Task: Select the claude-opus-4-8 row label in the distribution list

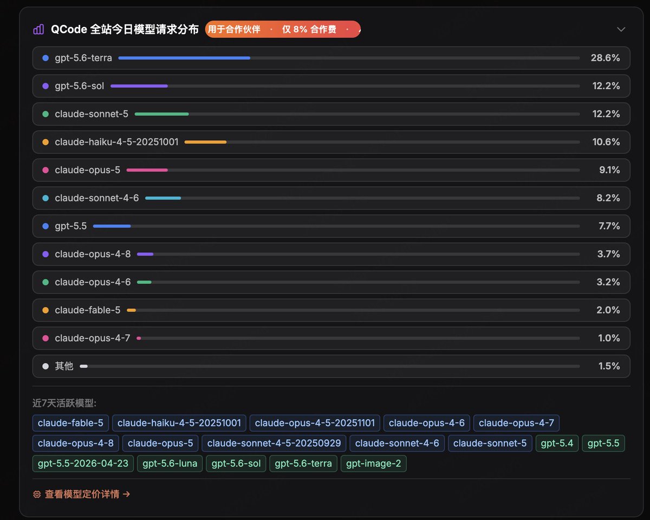Action: click(x=93, y=254)
